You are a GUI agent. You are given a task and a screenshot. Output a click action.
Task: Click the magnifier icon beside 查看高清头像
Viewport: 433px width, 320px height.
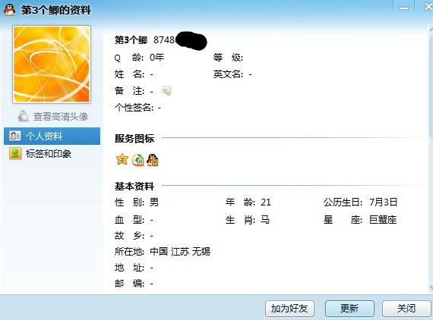pyautogui.click(x=24, y=116)
